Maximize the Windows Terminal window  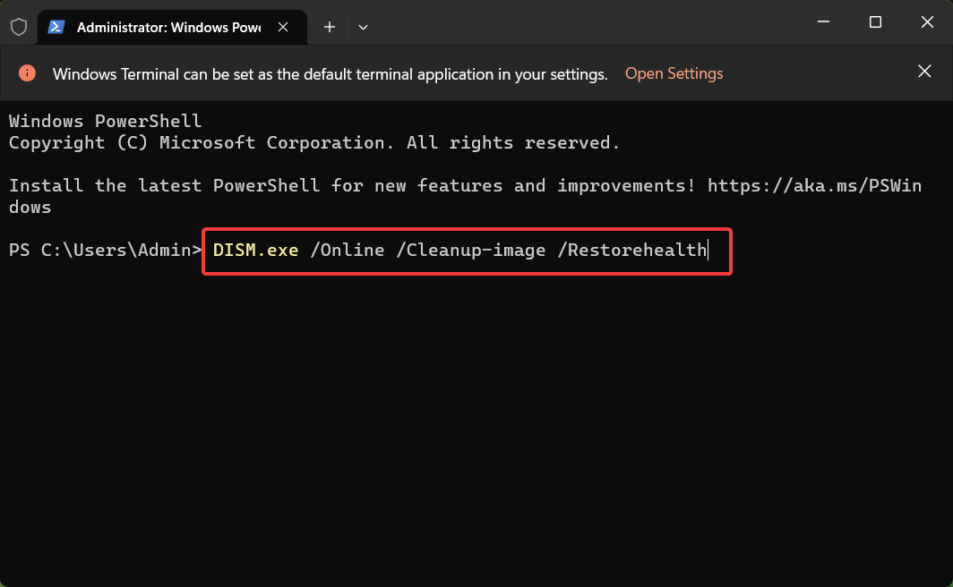(x=875, y=21)
